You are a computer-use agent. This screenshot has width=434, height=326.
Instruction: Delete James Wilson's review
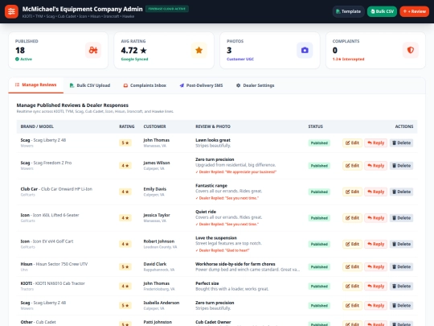pyautogui.click(x=401, y=166)
